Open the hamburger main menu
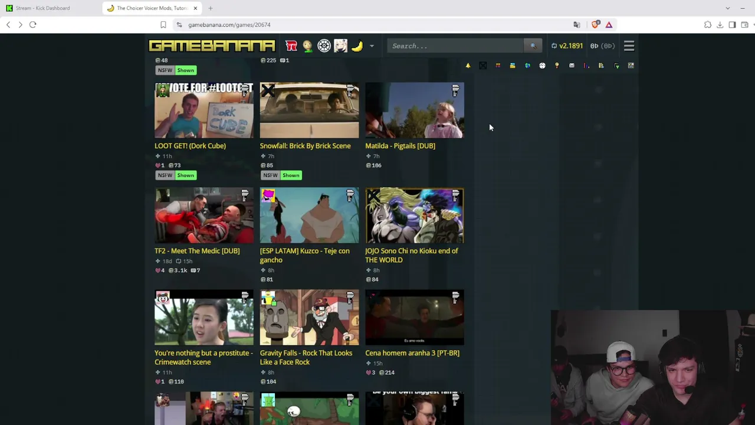This screenshot has height=425, width=755. 629,46
